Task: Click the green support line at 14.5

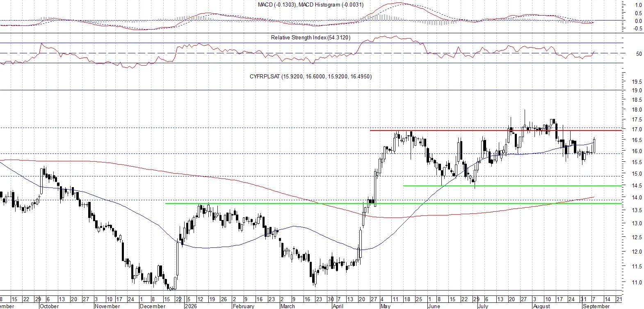Action: [x=512, y=186]
